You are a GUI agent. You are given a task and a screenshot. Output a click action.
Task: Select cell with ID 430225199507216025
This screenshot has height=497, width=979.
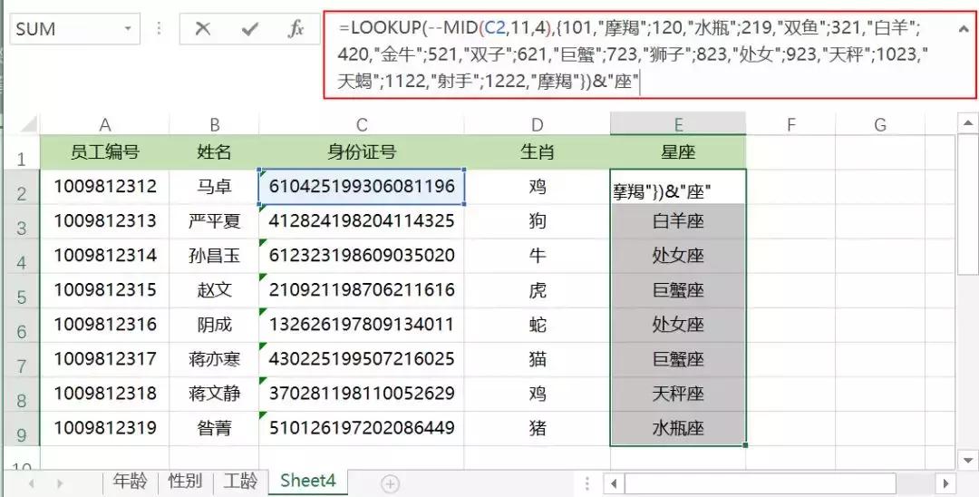[x=362, y=359]
